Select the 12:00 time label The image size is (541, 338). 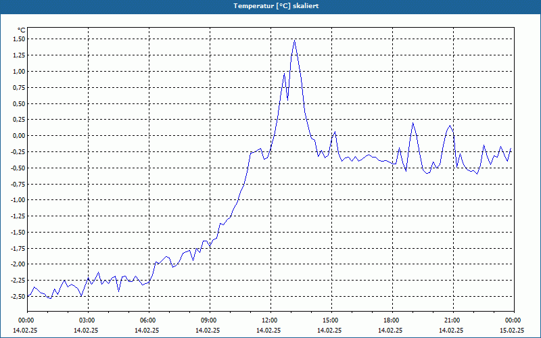click(271, 320)
